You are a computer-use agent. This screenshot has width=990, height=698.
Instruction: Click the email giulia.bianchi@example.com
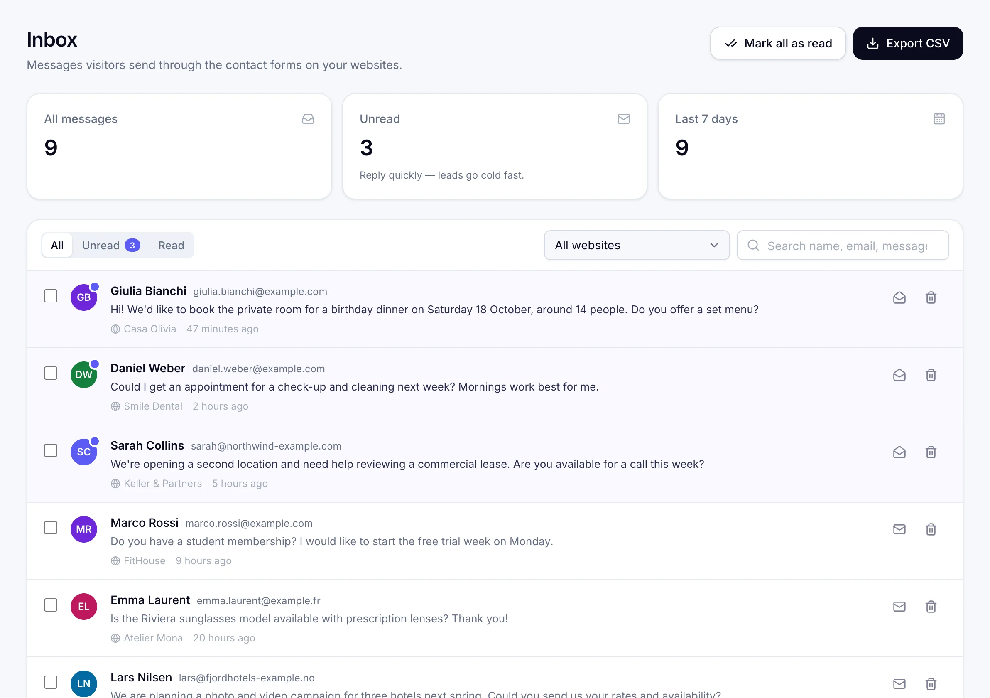tap(260, 292)
